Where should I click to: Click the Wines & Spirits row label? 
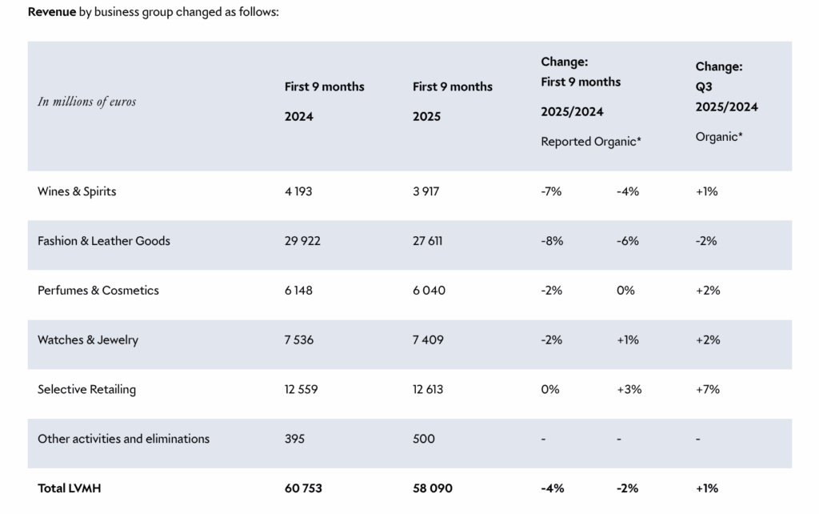[x=77, y=192]
